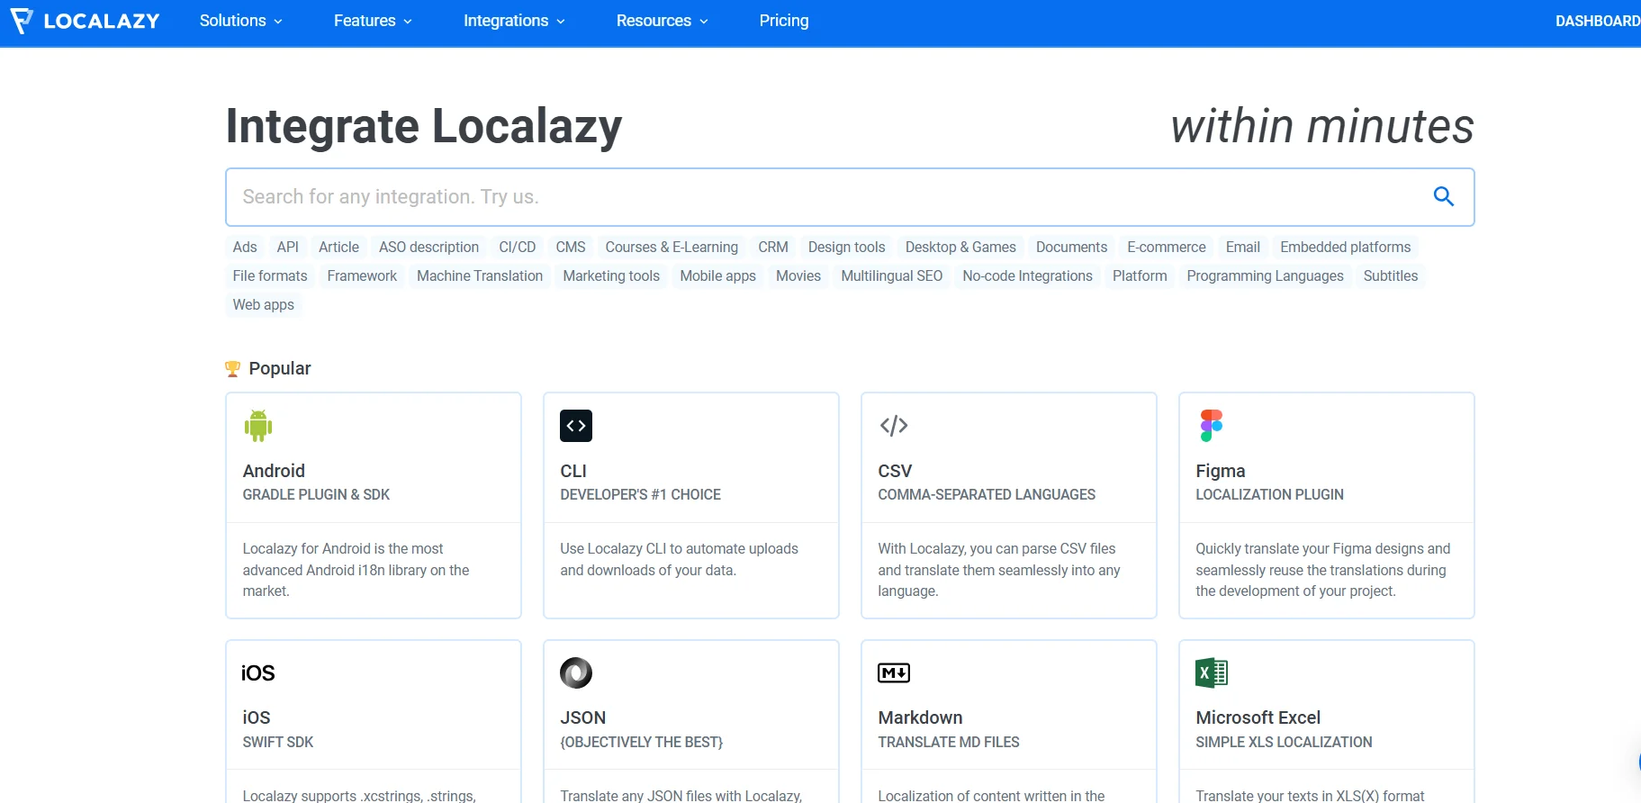Click the Figma logo icon
Screen dimensions: 1641x803
1211,426
